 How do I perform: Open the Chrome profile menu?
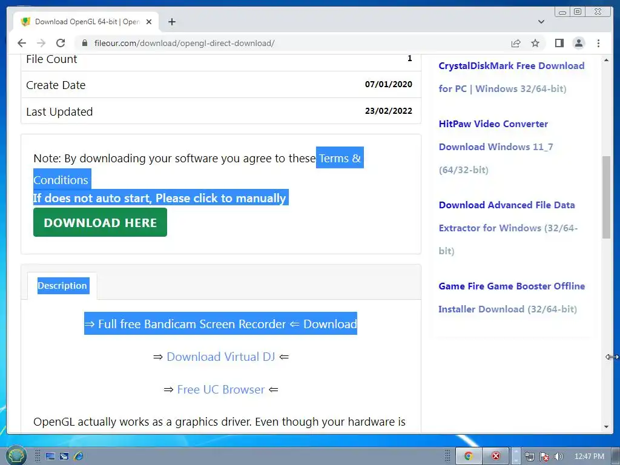click(x=578, y=43)
